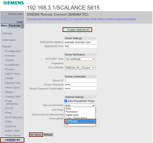Image resolution: width=153 pixels, height=143 pixels.
Task: Uncheck Auto Firewall/NAT Rules checkbox
Action: (66, 101)
